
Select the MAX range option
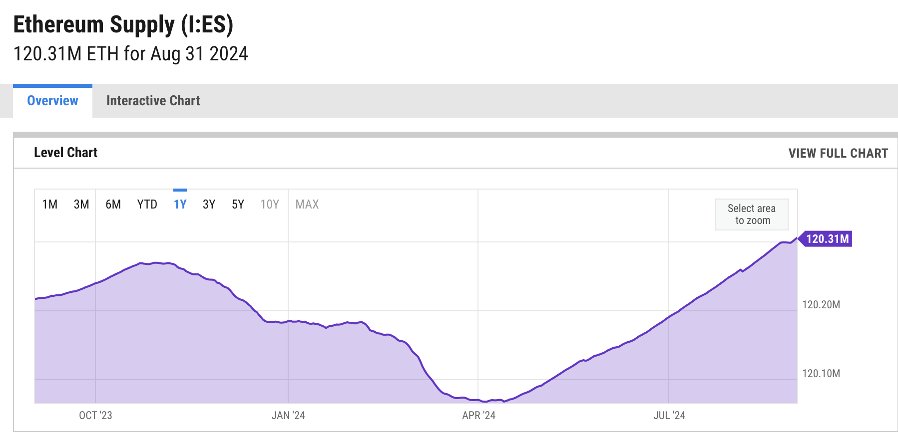click(x=307, y=205)
